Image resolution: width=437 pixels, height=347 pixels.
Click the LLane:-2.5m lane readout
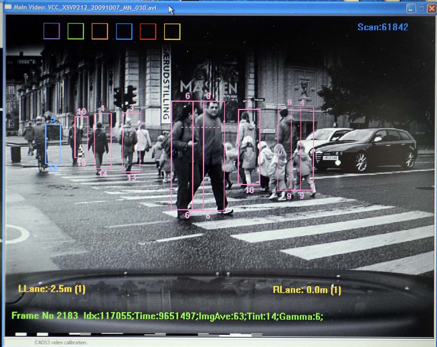[x=52, y=289]
